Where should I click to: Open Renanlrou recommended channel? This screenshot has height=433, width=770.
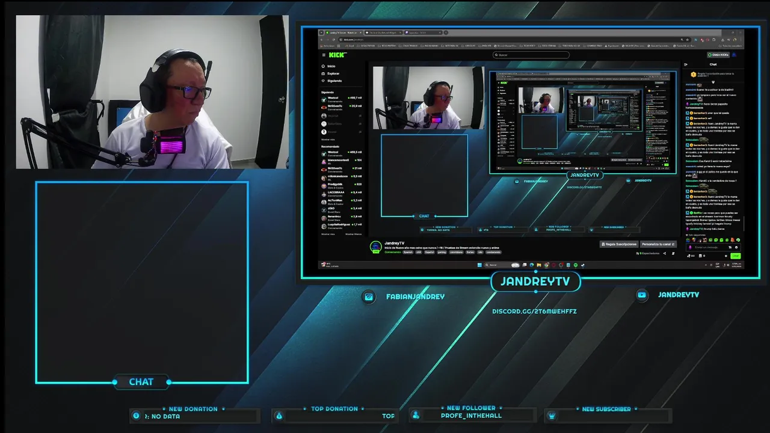(x=342, y=218)
